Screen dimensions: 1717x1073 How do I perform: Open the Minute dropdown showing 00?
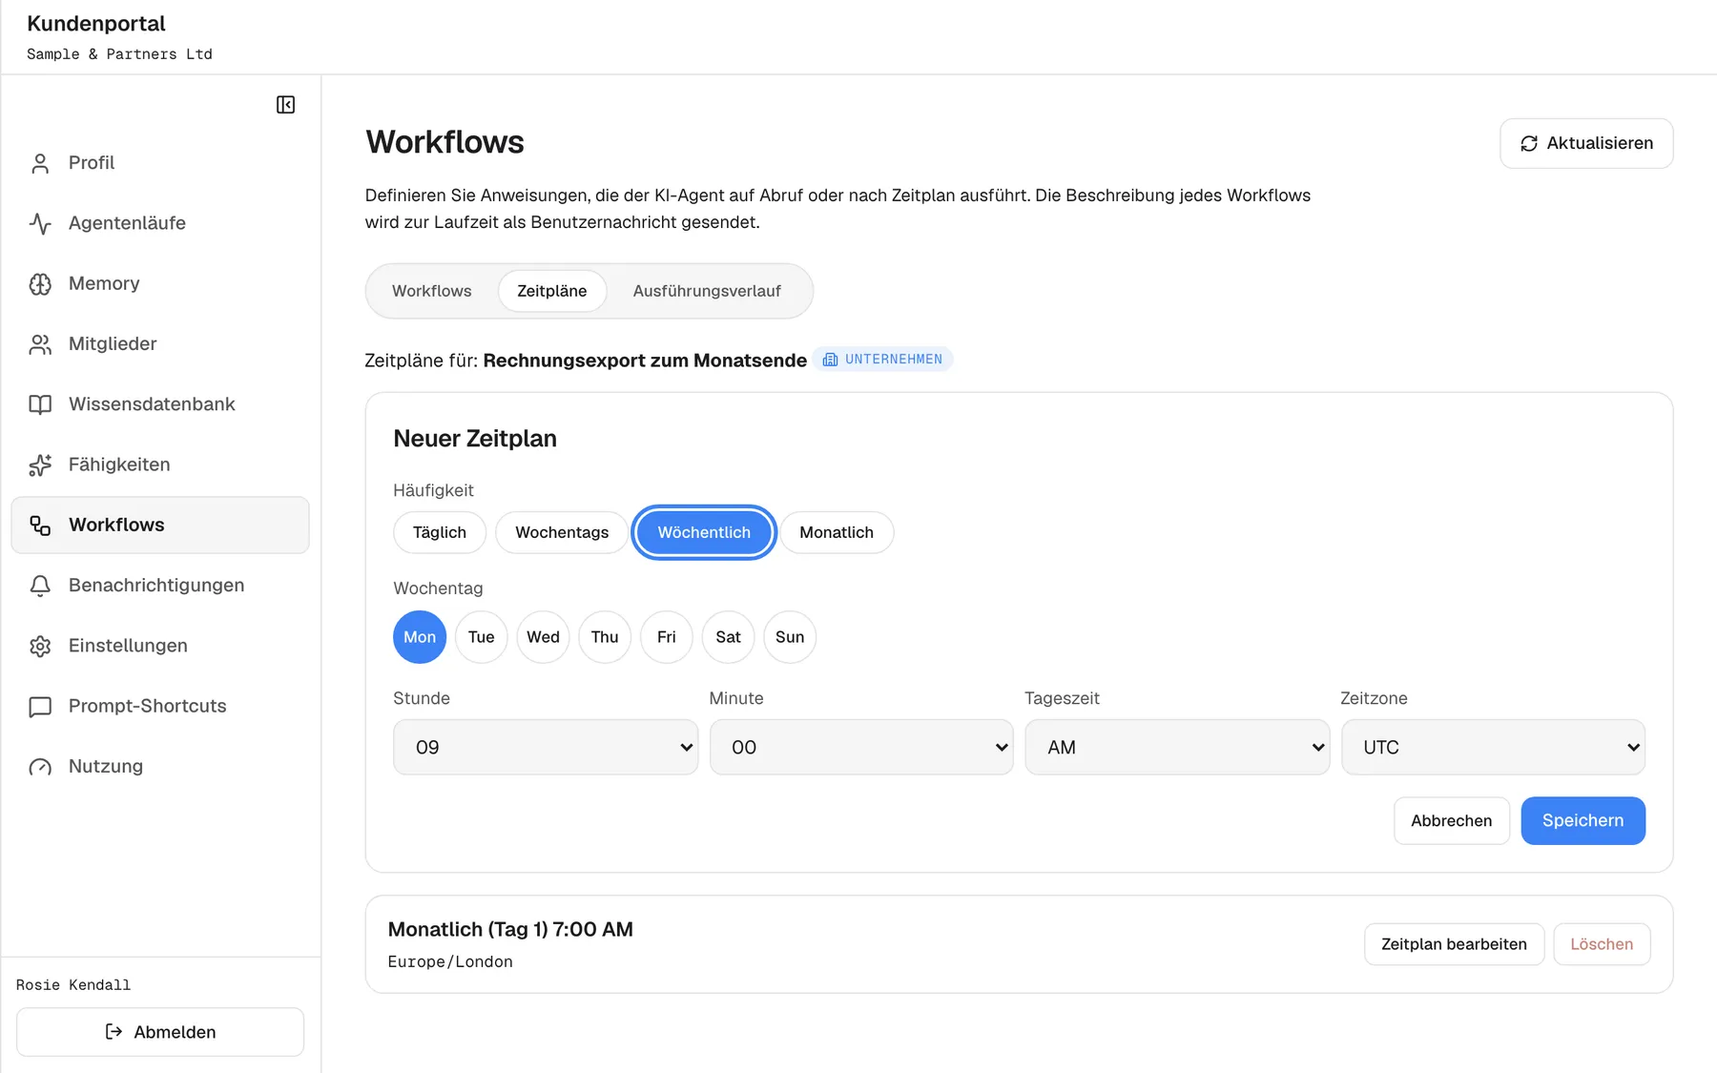pyautogui.click(x=861, y=747)
